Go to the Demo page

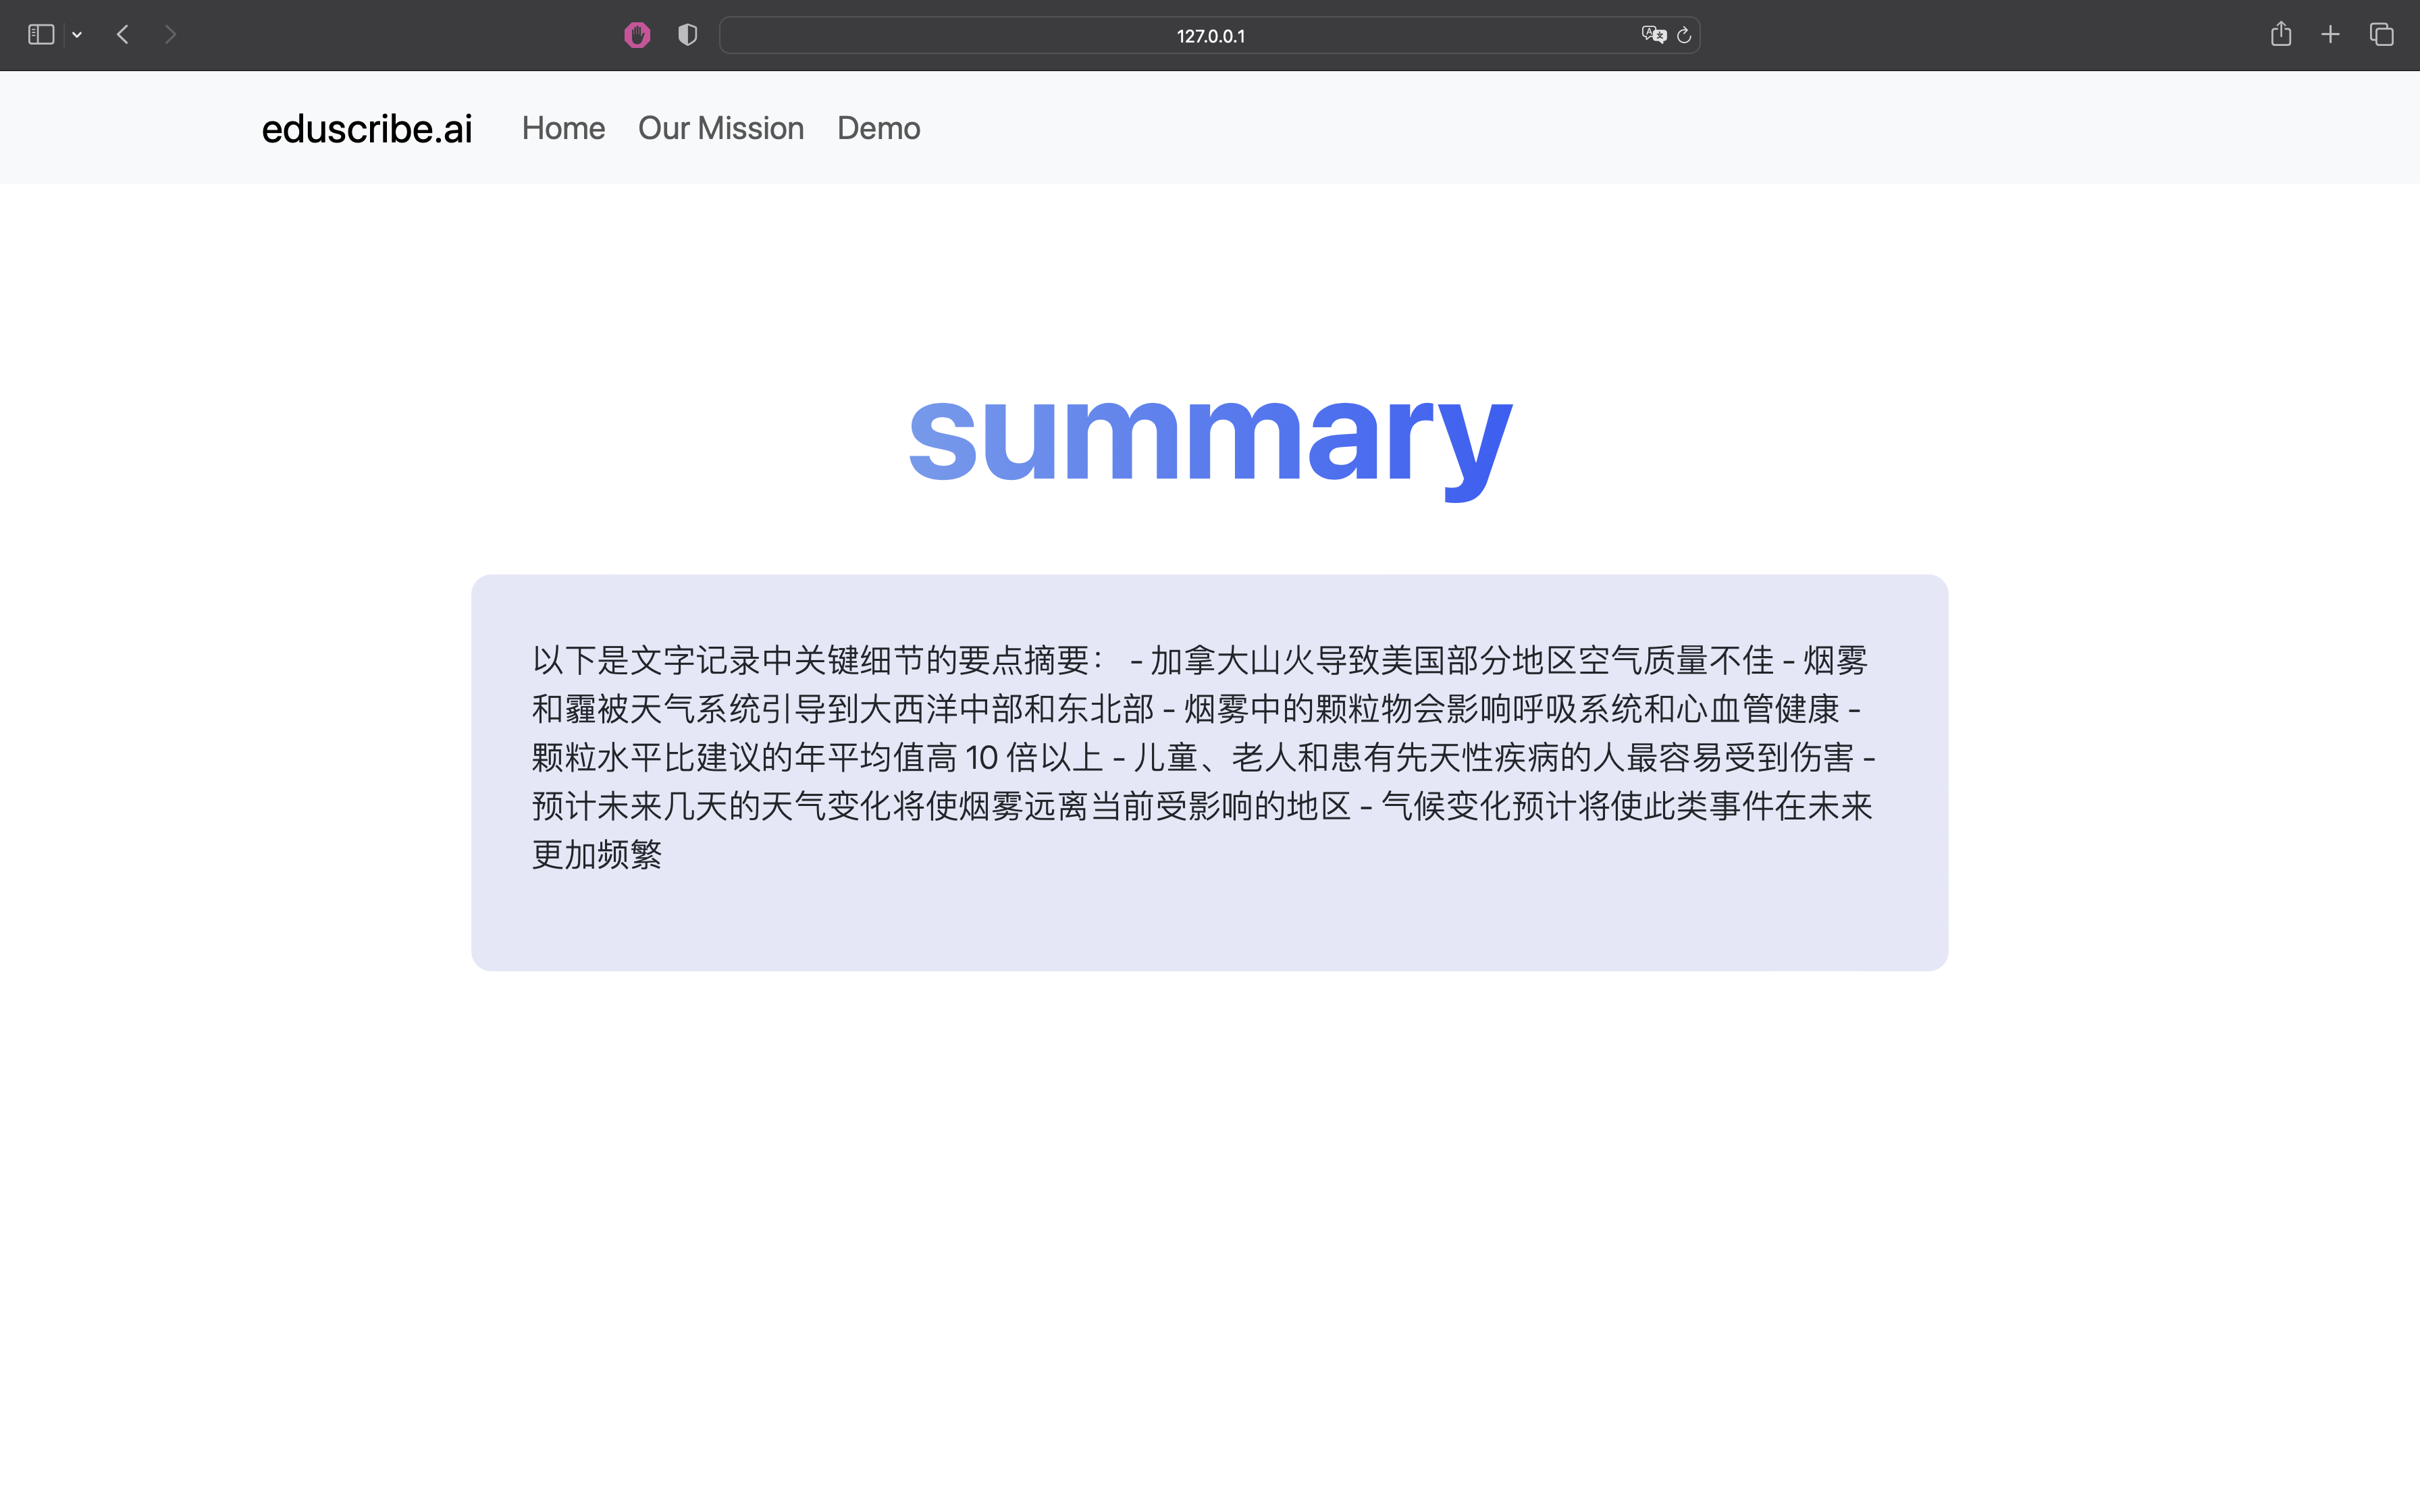tap(878, 128)
